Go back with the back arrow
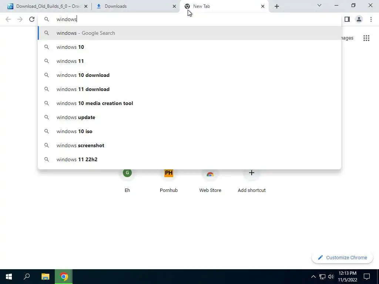 point(8,19)
